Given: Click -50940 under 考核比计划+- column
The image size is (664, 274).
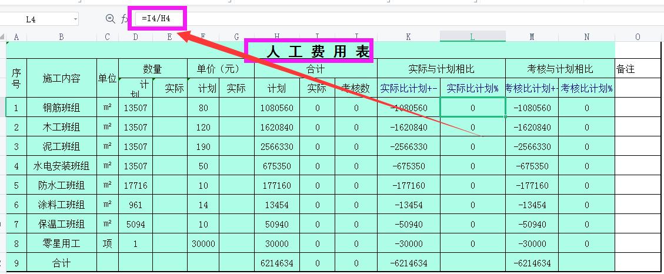Looking at the screenshot, I should point(532,224).
